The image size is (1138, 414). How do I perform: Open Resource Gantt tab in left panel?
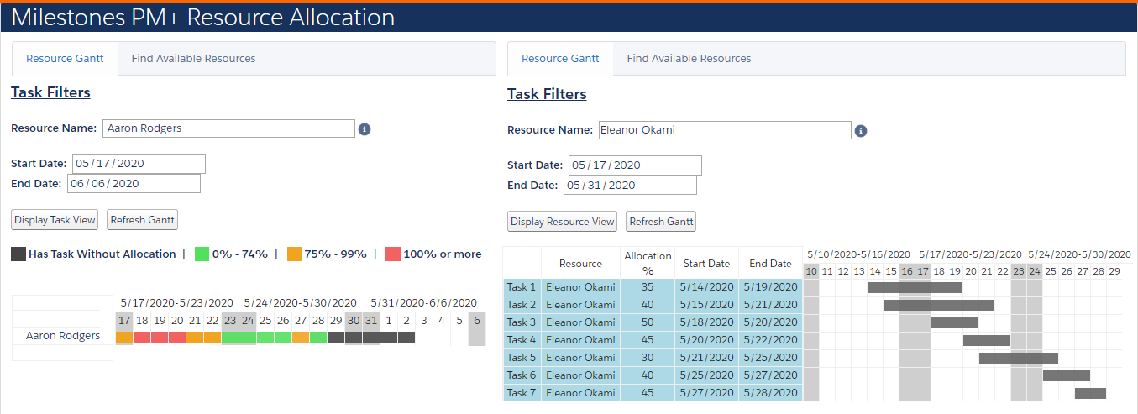pyautogui.click(x=65, y=59)
